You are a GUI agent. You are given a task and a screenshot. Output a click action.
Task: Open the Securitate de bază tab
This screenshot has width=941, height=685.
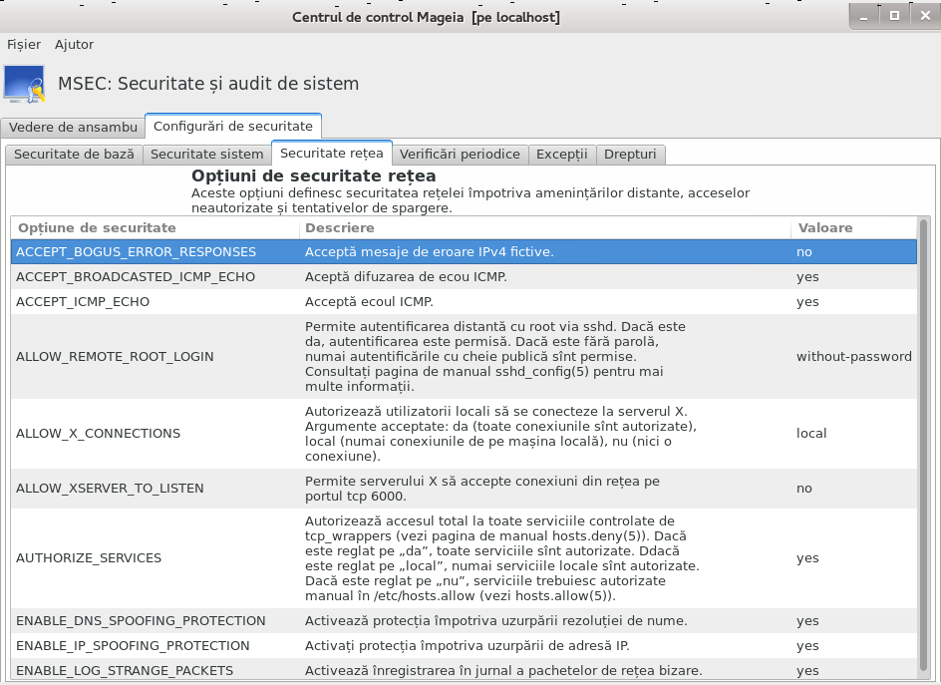click(x=74, y=155)
